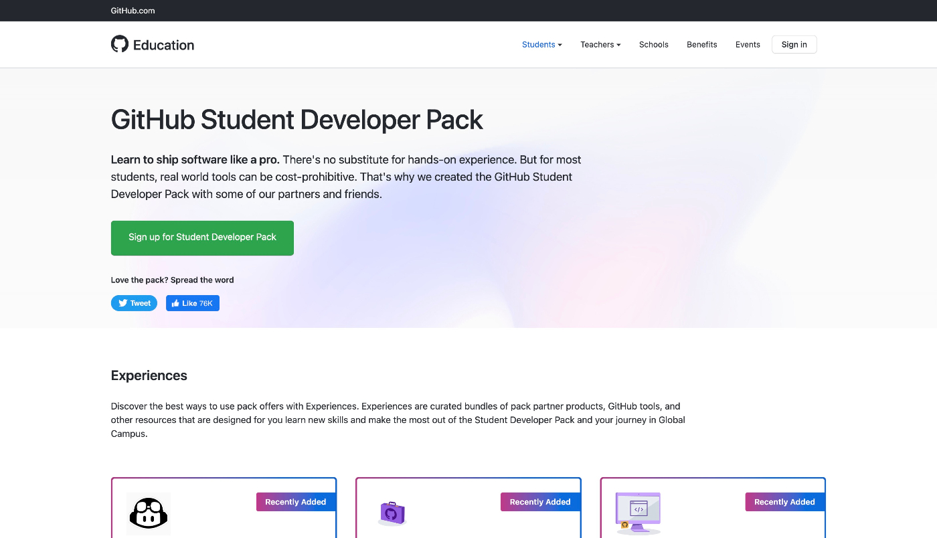Open the Copilot mascot experience icon
This screenshot has width=937, height=538.
point(149,514)
